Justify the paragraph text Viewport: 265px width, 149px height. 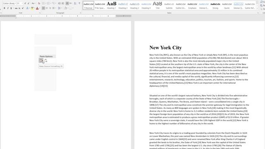53,8
